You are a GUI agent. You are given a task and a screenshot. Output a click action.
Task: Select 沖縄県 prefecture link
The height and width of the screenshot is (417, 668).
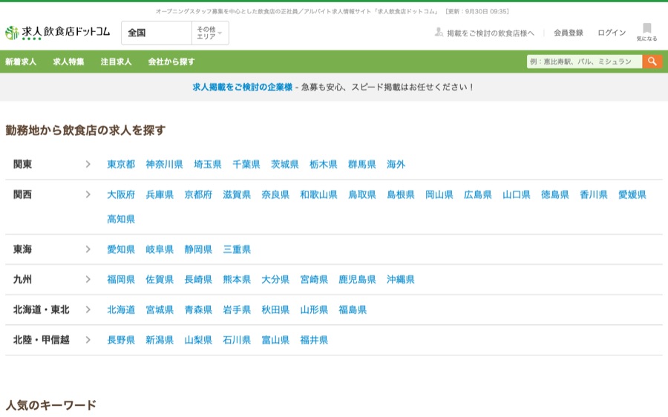(x=401, y=280)
